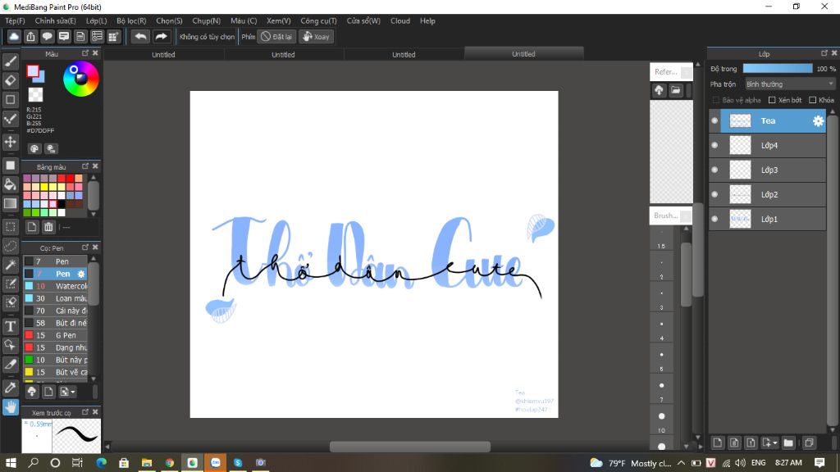This screenshot has width=840, height=472.
Task: Add a new layer in the Lớp panel
Action: [717, 442]
